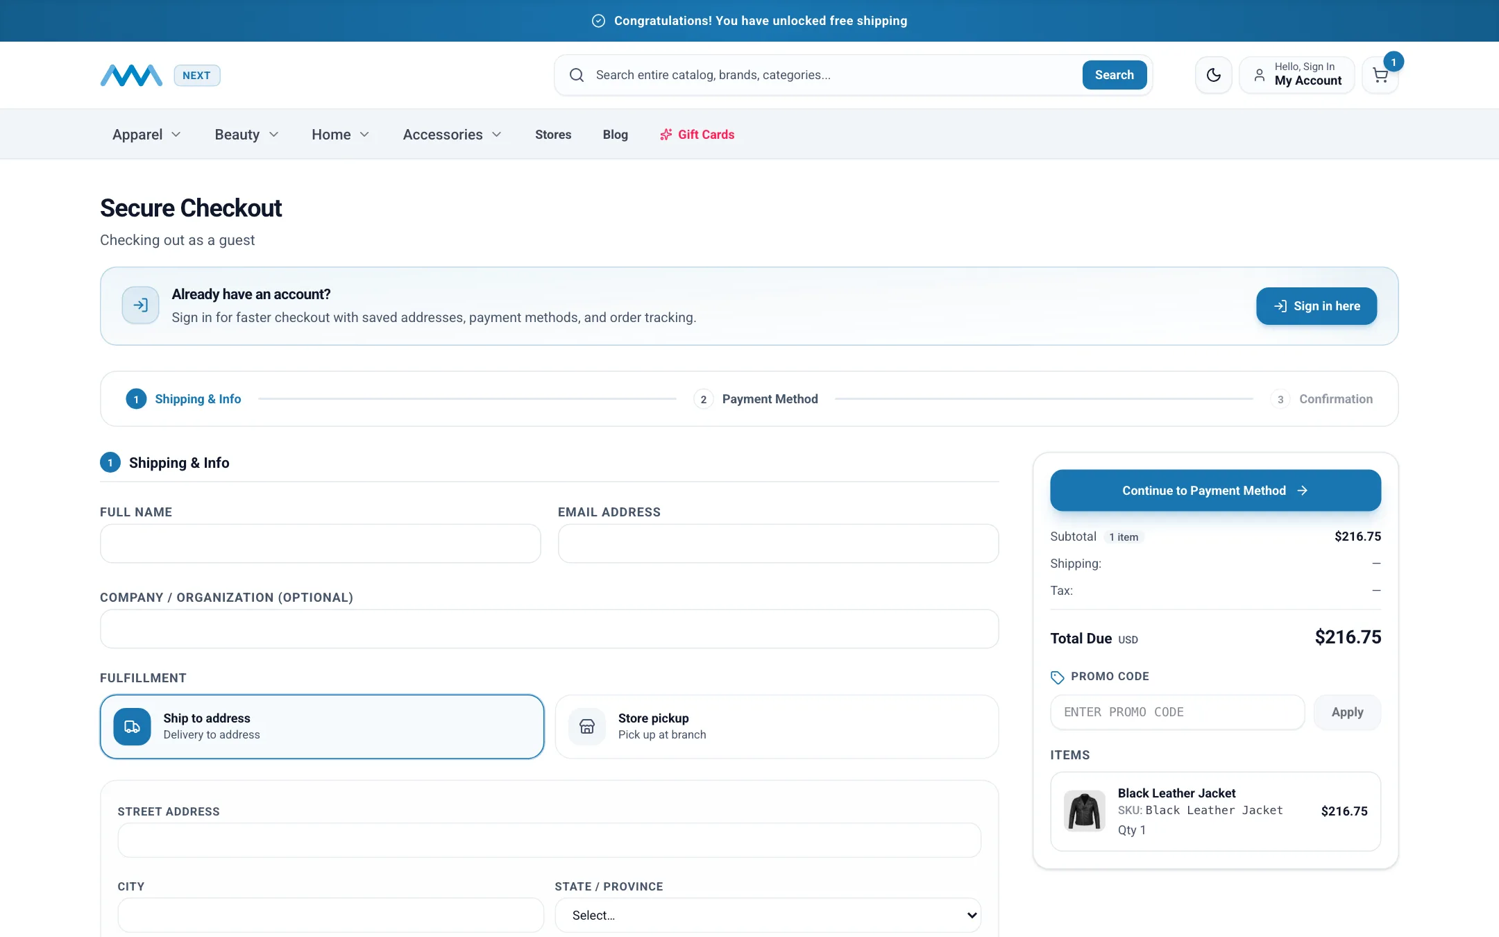Click the Search button
Image resolution: width=1499 pixels, height=937 pixels.
click(1115, 75)
